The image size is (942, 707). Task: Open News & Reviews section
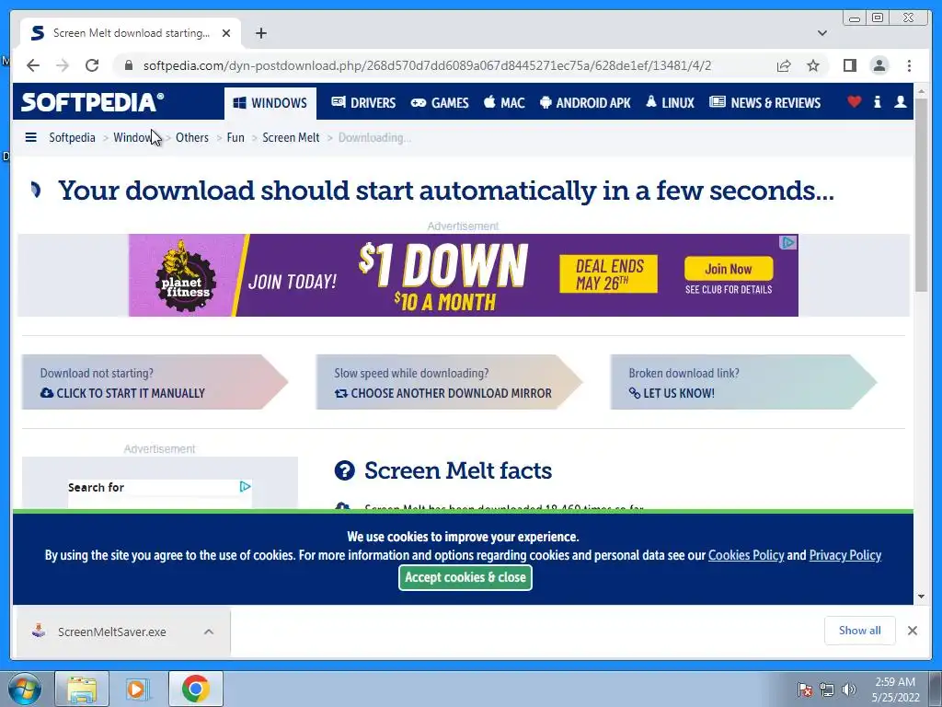point(764,103)
